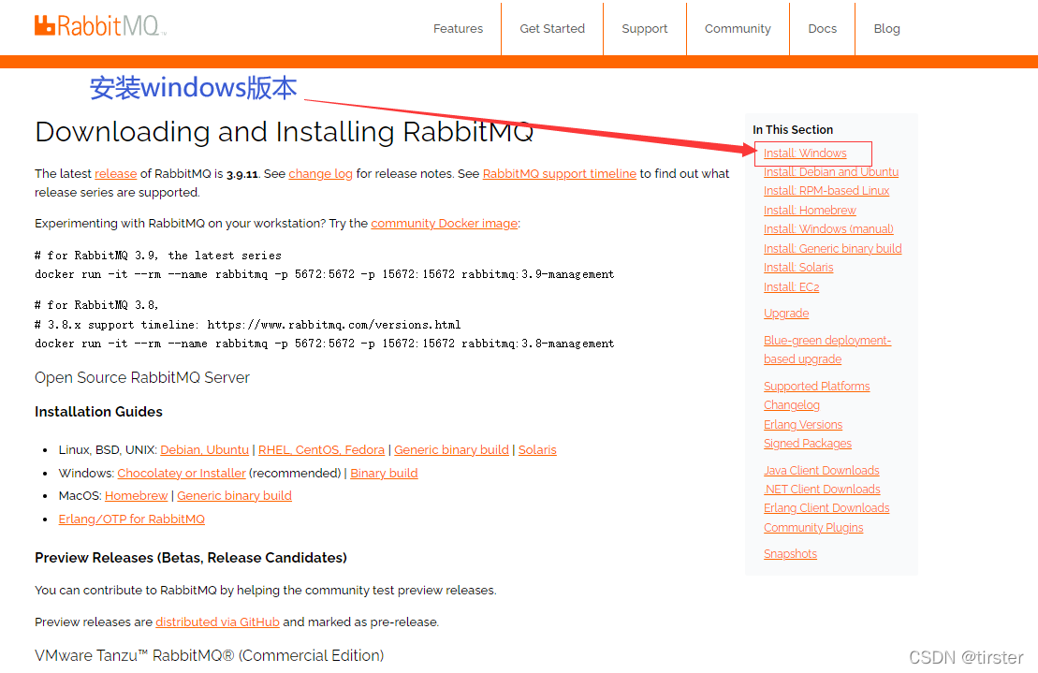Select Install: Windows (manual)
The height and width of the screenshot is (673, 1038).
coord(828,229)
